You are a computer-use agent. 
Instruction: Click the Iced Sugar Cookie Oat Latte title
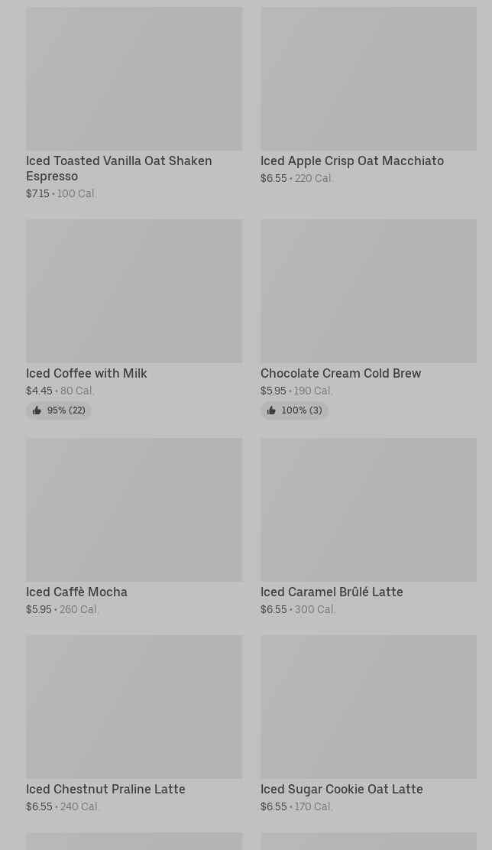(x=341, y=790)
